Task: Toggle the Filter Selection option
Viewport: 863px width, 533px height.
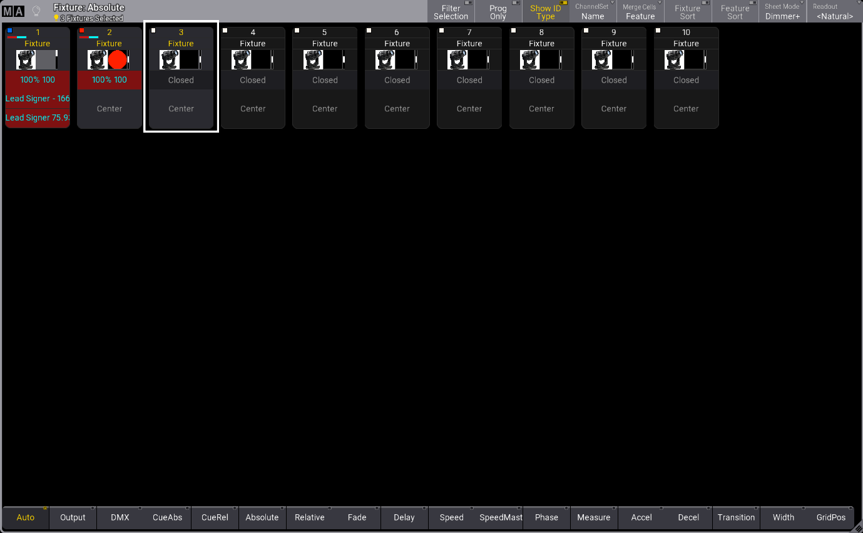Action: pyautogui.click(x=451, y=12)
